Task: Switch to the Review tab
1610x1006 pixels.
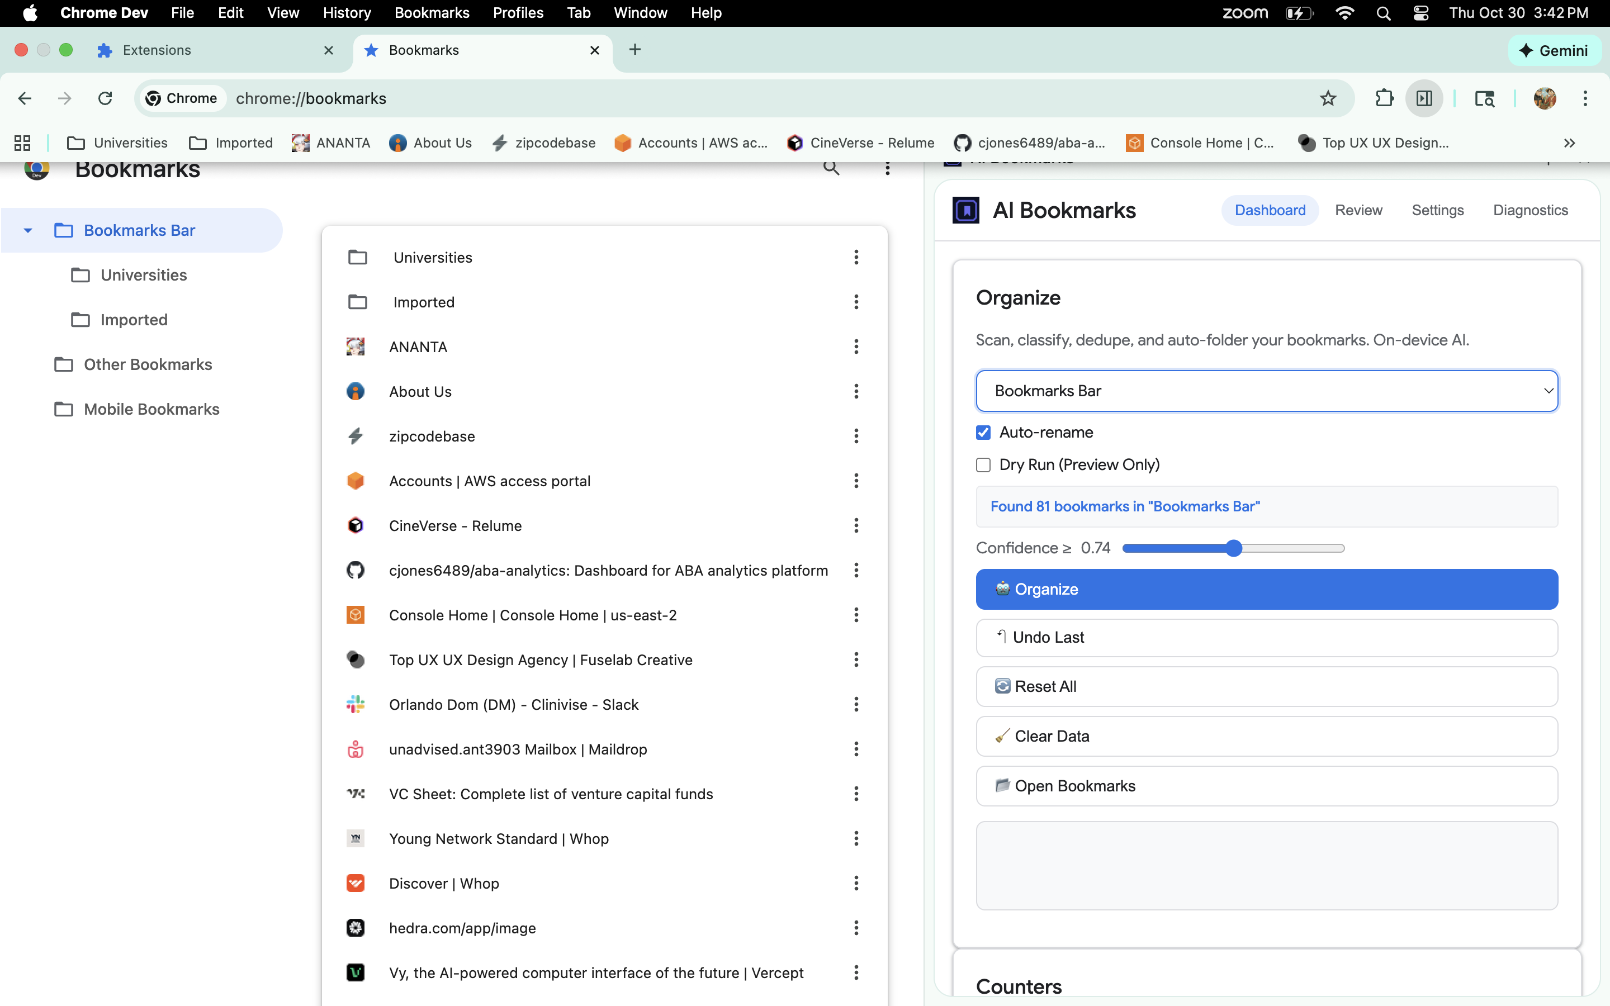Action: (1358, 210)
